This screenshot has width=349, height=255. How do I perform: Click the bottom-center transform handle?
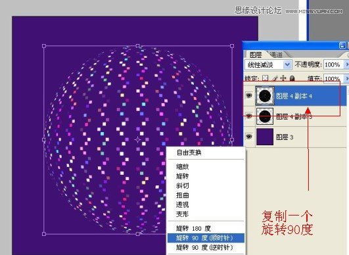click(138, 234)
